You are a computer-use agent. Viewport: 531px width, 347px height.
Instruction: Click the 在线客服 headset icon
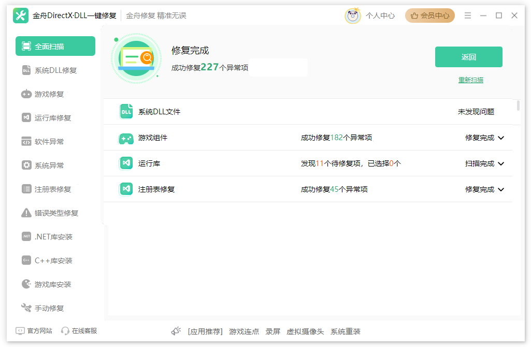[65, 331]
